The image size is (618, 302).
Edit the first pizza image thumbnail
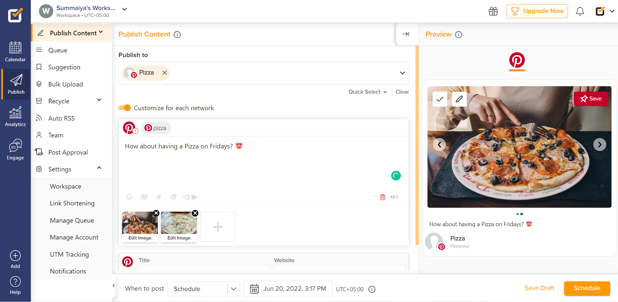pyautogui.click(x=140, y=238)
